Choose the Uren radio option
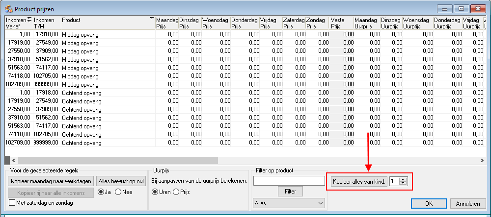Image resolution: width=491 pixels, height=217 pixels. [x=155, y=192]
